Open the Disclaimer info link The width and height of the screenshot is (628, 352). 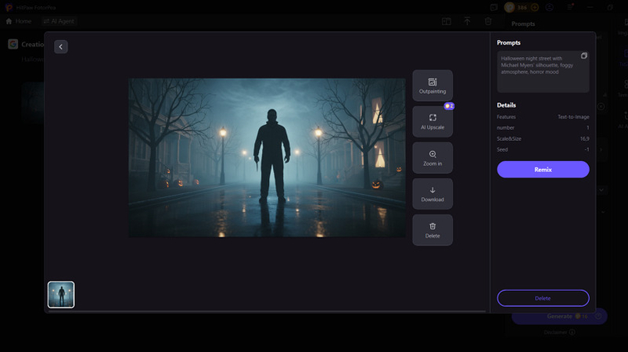[x=559, y=332]
